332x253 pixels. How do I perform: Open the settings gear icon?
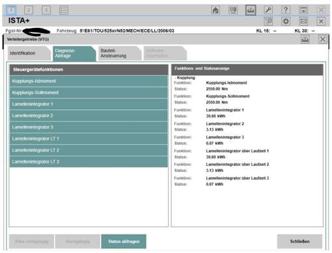point(286,21)
